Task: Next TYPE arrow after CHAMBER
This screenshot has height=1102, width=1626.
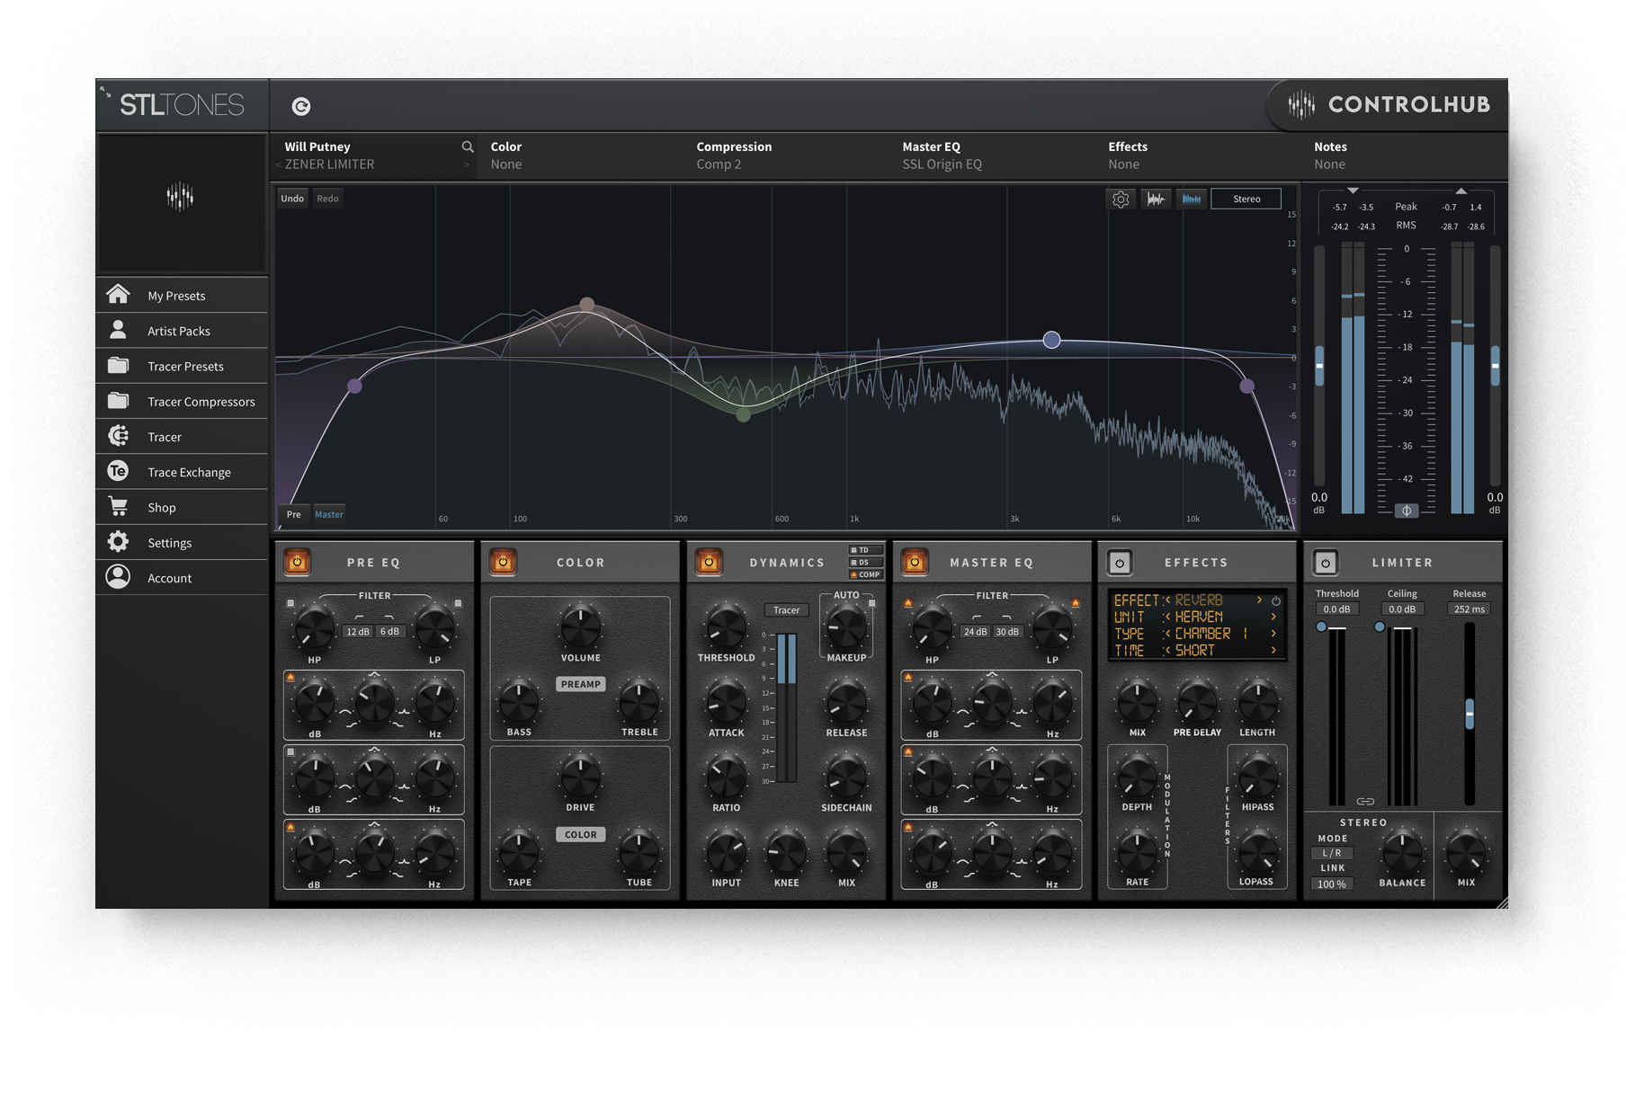Action: [x=1273, y=633]
